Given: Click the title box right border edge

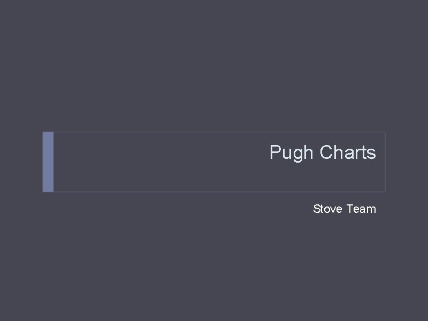Looking at the screenshot, I should coord(385,162).
